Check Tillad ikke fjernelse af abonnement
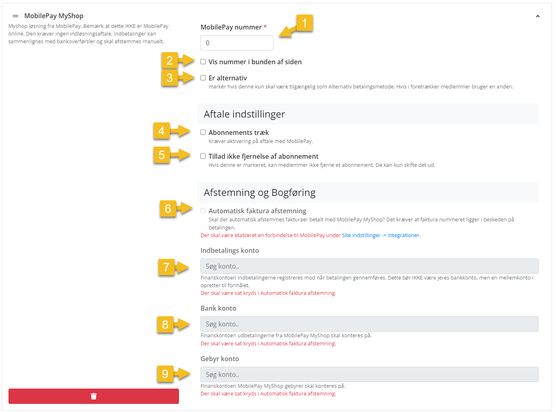 (203, 156)
